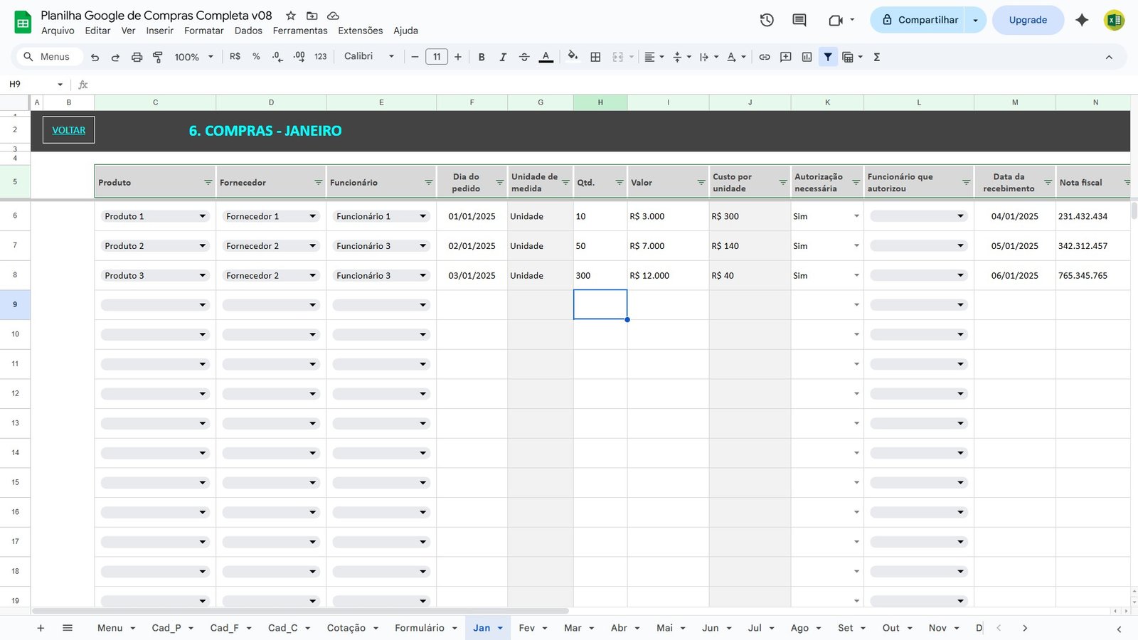Open the comments history icon

coord(799,20)
